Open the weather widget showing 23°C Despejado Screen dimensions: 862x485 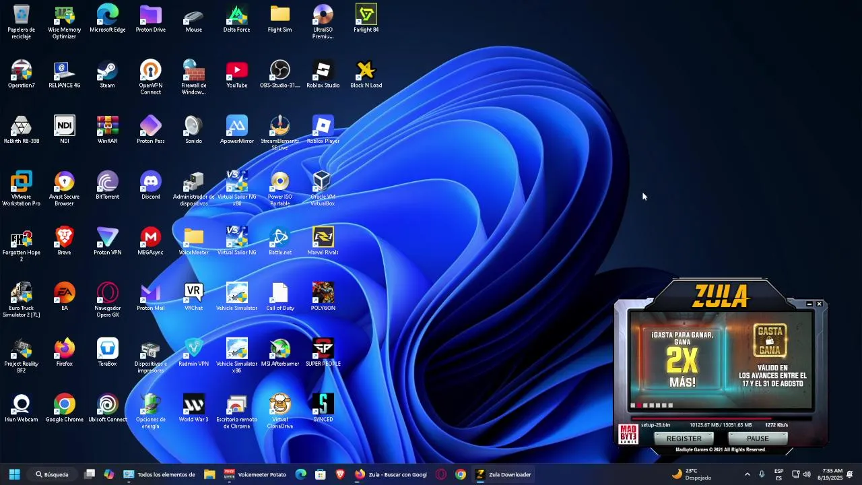(x=691, y=474)
